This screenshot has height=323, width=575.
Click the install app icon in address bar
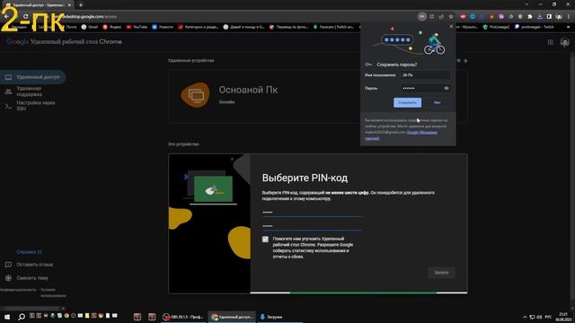[x=432, y=16]
